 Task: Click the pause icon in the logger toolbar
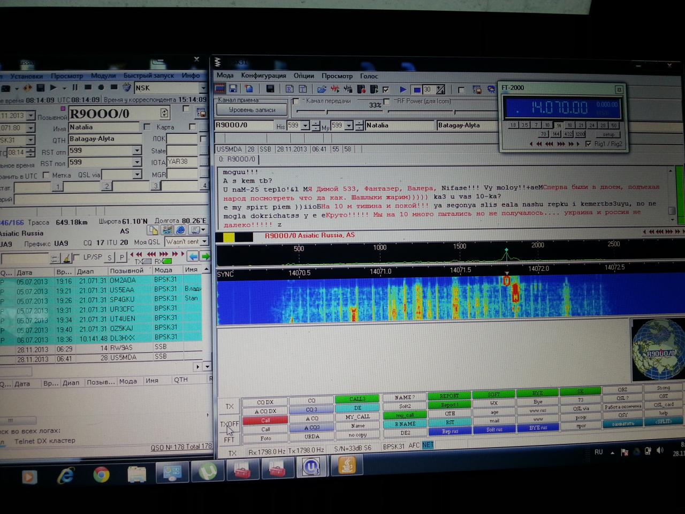coord(75,87)
